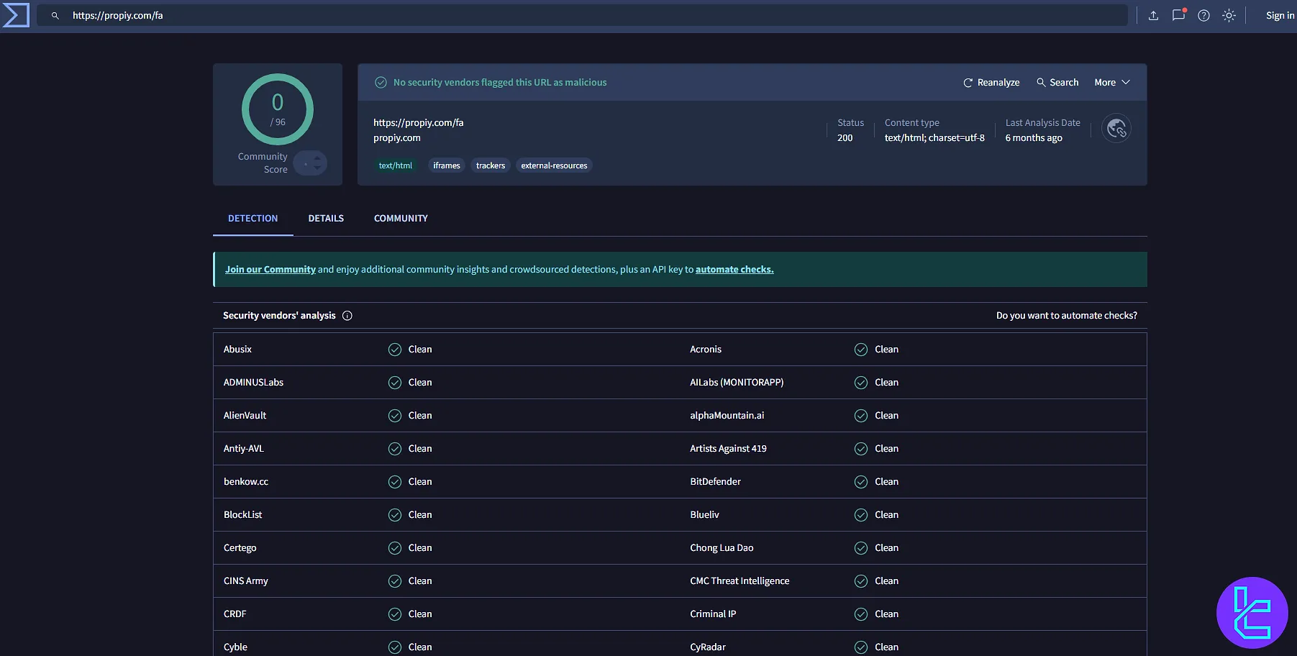Viewport: 1297px width, 656px height.
Task: Open the help icon in the top bar
Action: [x=1203, y=14]
